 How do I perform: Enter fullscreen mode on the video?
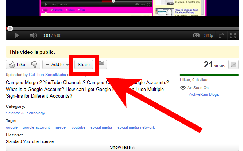coord(233,35)
